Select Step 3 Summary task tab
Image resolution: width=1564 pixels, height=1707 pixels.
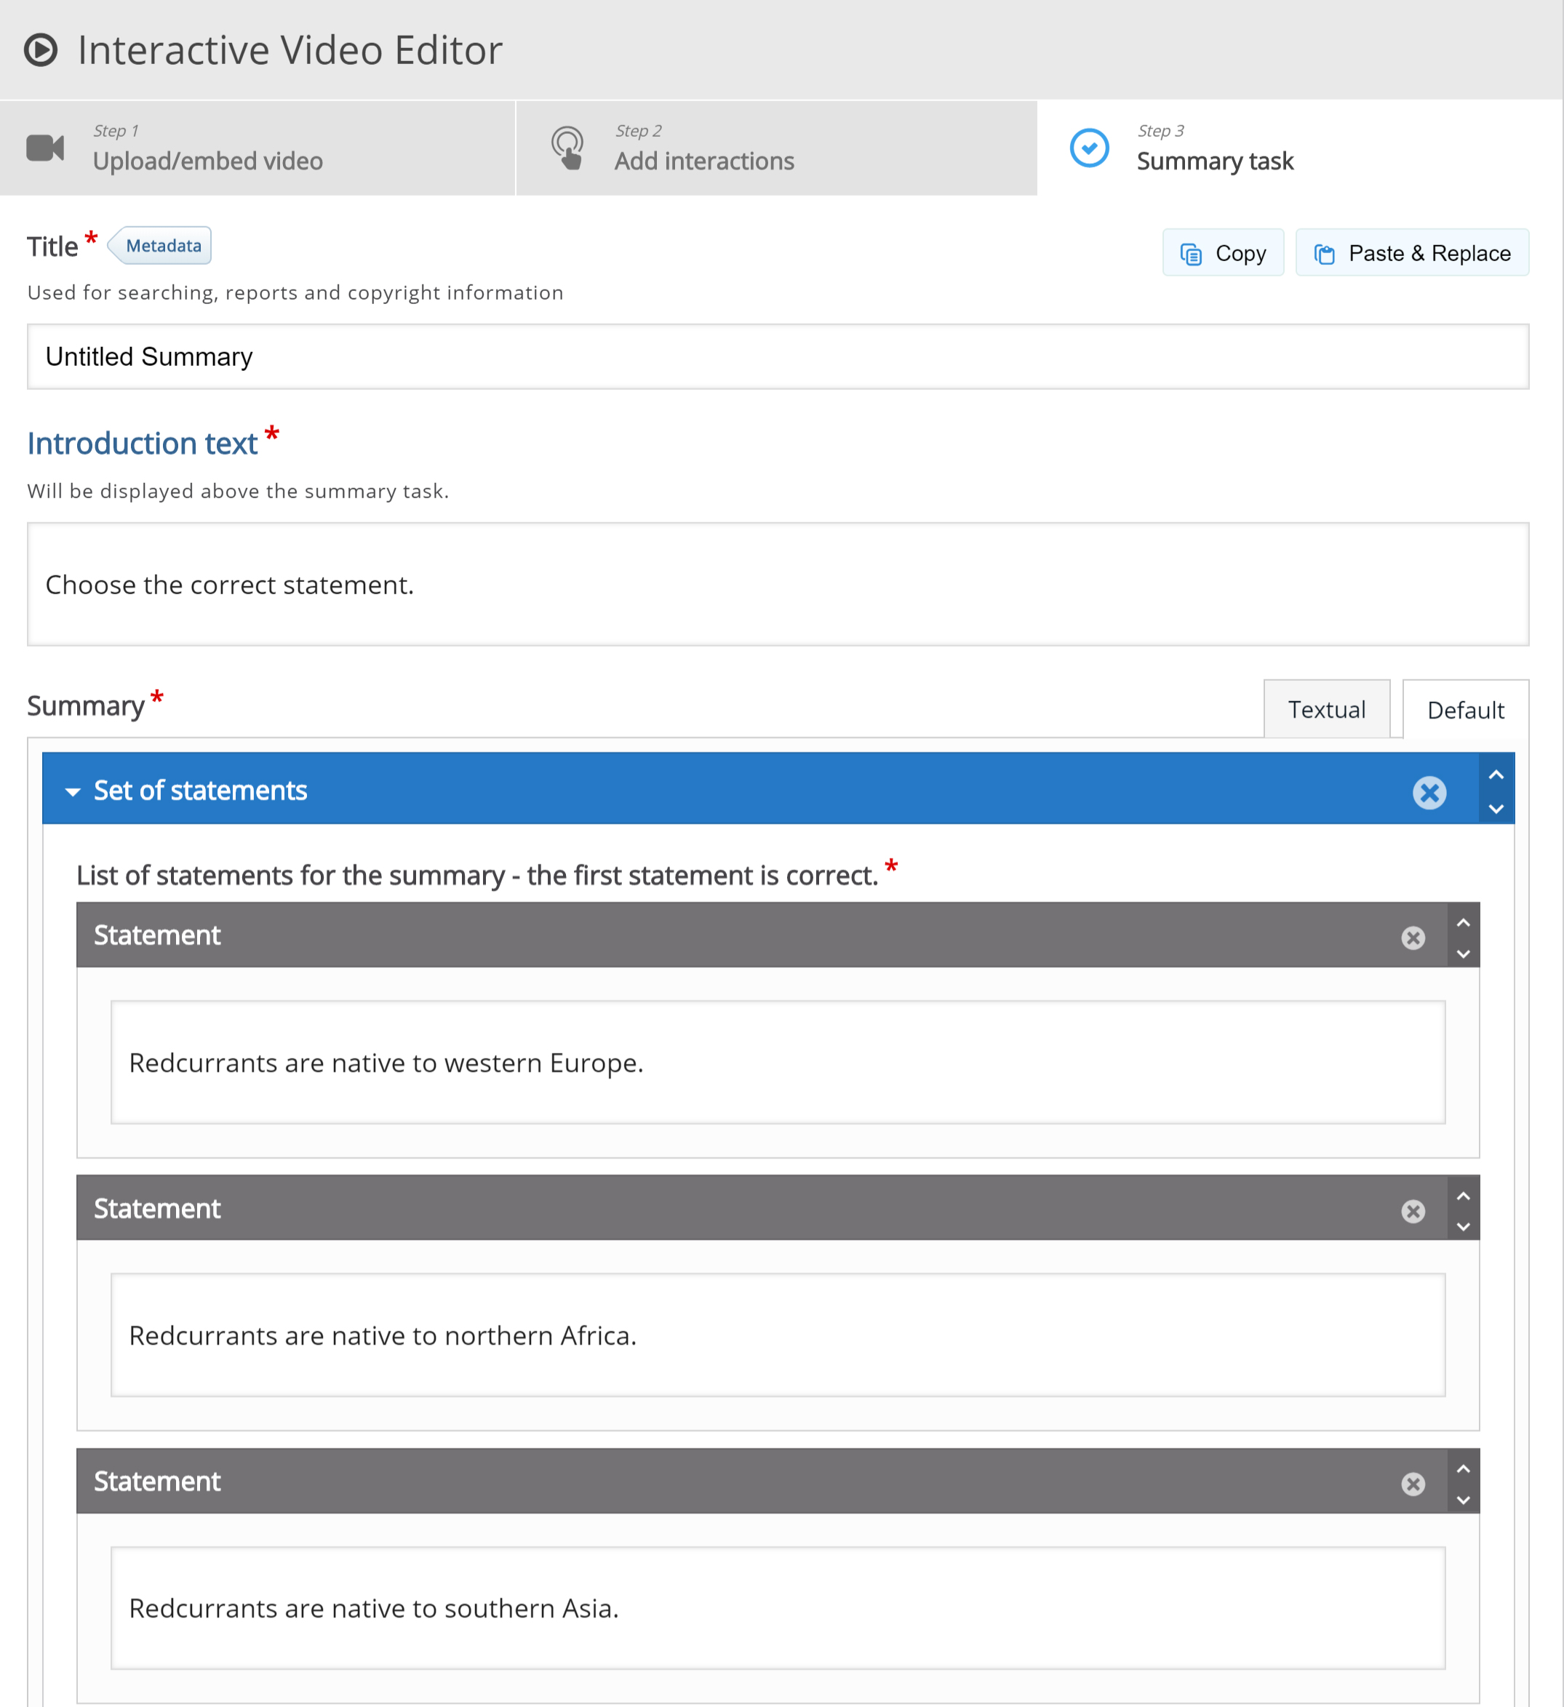1301,148
